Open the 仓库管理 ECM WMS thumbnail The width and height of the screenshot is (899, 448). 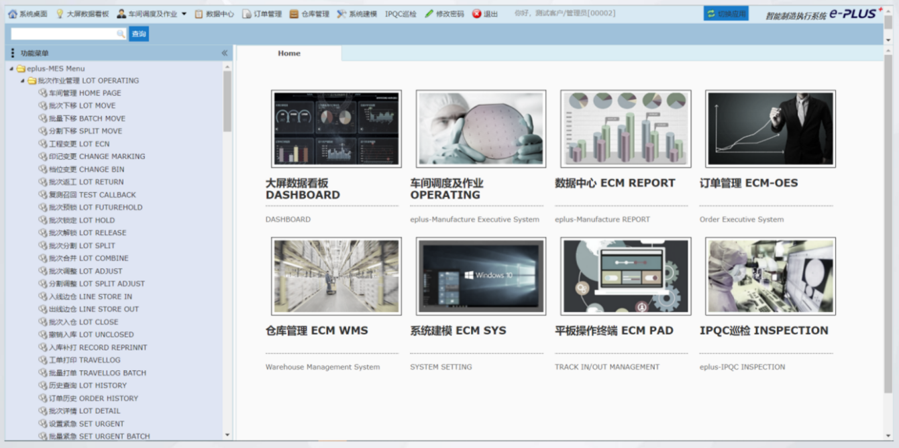pyautogui.click(x=336, y=276)
